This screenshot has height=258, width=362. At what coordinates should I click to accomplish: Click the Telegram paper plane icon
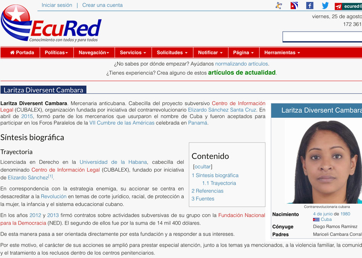click(338, 6)
